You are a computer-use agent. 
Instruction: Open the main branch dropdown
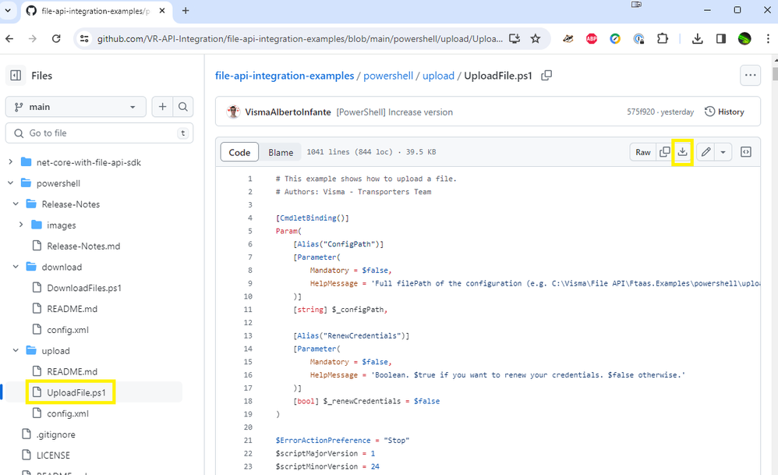click(76, 107)
